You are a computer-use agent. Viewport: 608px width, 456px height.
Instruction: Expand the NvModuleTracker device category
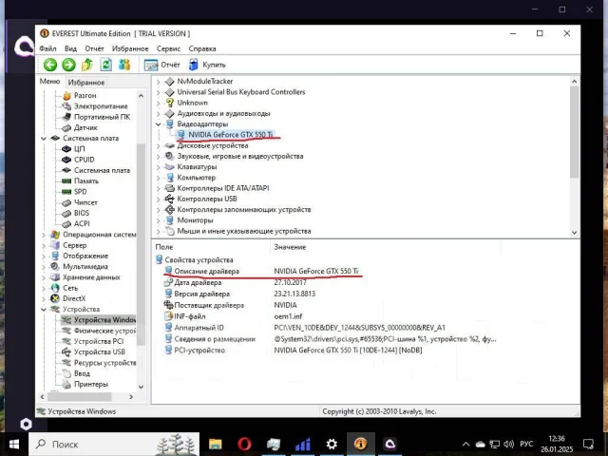pos(158,82)
